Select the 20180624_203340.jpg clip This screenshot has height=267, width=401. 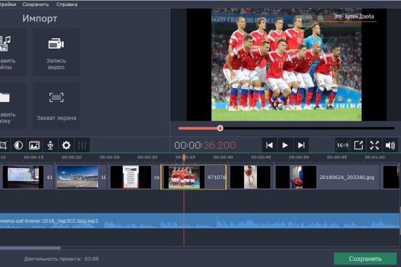point(327,177)
